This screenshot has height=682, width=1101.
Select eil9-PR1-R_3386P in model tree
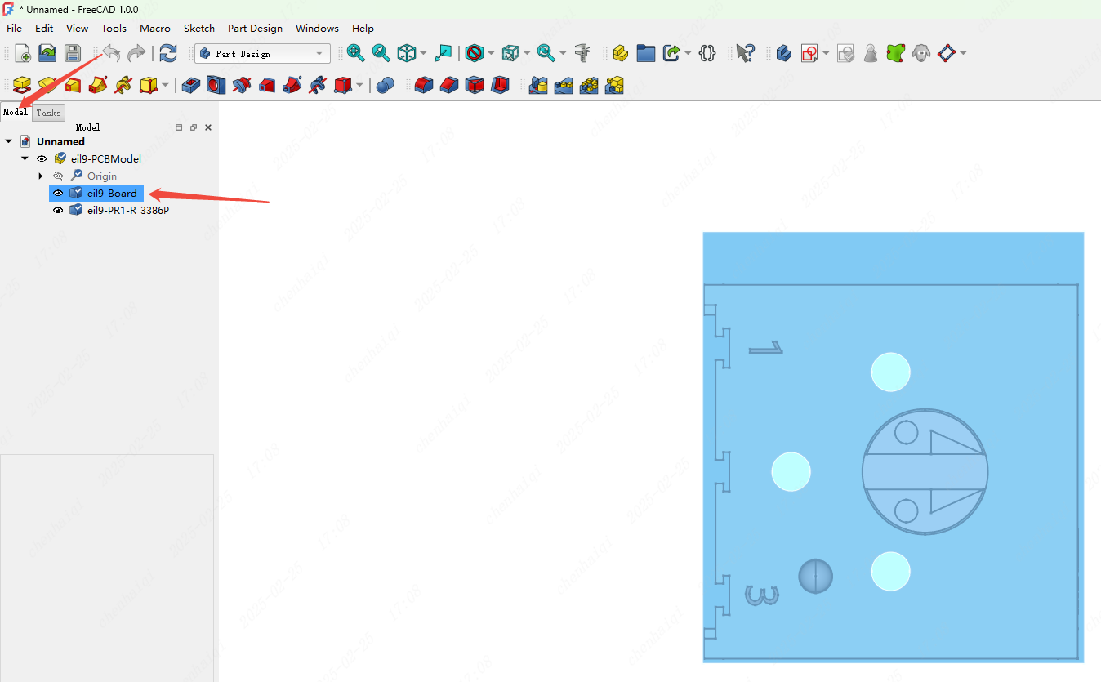(x=127, y=211)
